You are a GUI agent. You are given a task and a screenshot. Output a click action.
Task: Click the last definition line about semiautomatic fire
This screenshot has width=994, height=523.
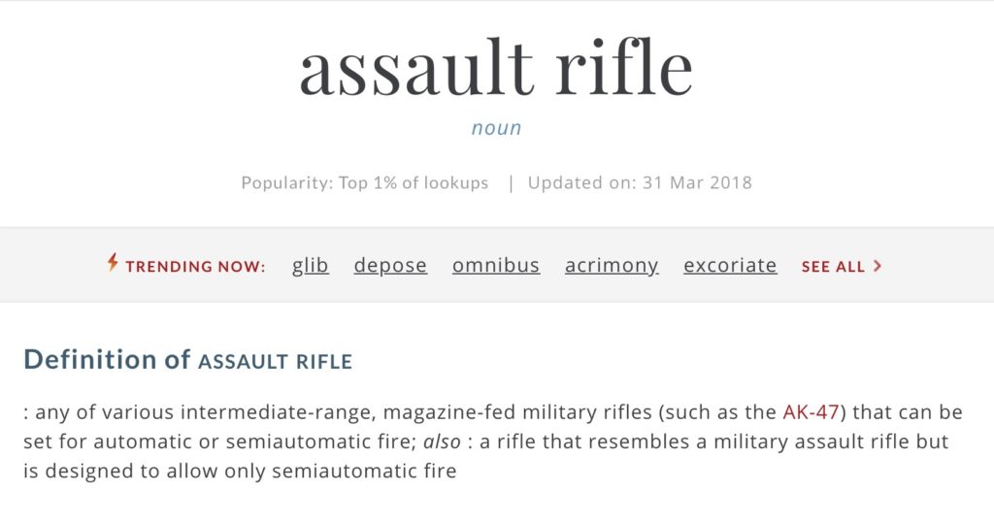[x=240, y=471]
